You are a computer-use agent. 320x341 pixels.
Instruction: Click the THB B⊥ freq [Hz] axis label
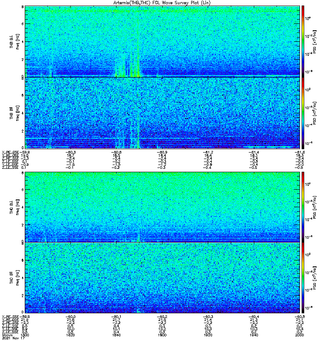point(15,41)
